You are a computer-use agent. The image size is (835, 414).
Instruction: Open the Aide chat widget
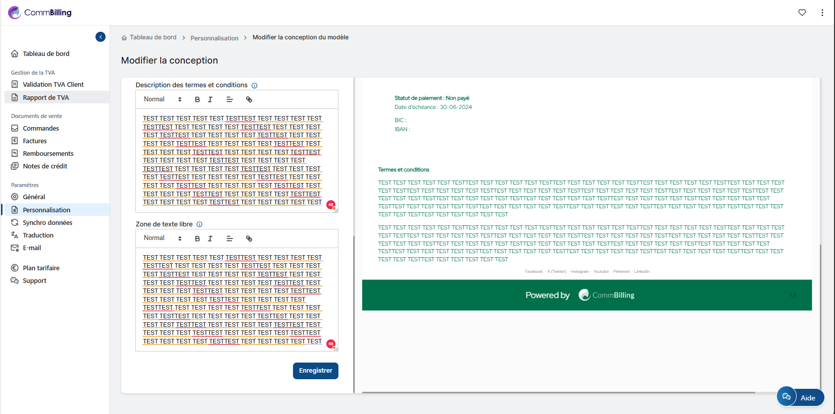click(x=800, y=397)
